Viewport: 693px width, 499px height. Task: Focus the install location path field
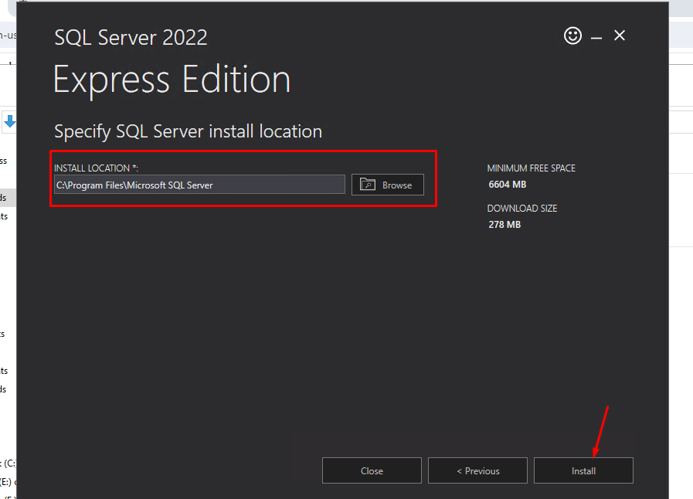coord(199,185)
